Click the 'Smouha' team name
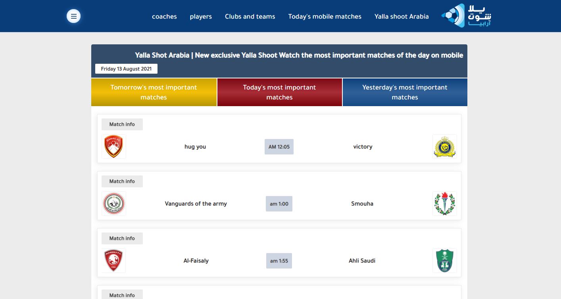561x299 pixels. pos(362,204)
